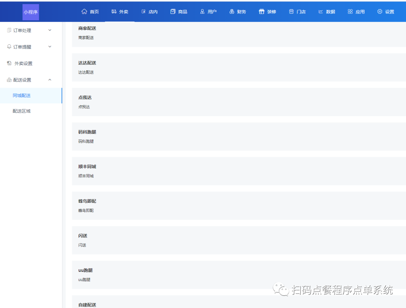Open the 应用 tab
The image size is (406, 308).
coord(356,12)
